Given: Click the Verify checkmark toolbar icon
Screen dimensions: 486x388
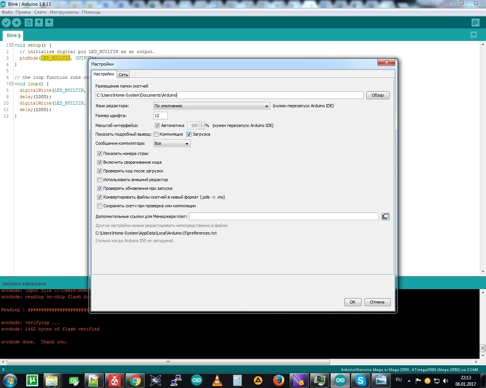Looking at the screenshot, I should (6, 23).
